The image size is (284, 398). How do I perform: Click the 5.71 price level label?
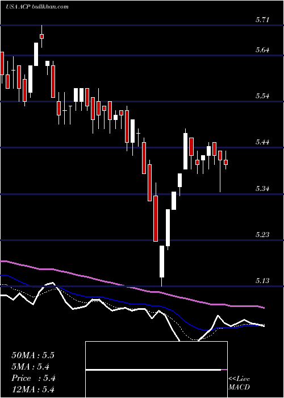click(262, 20)
